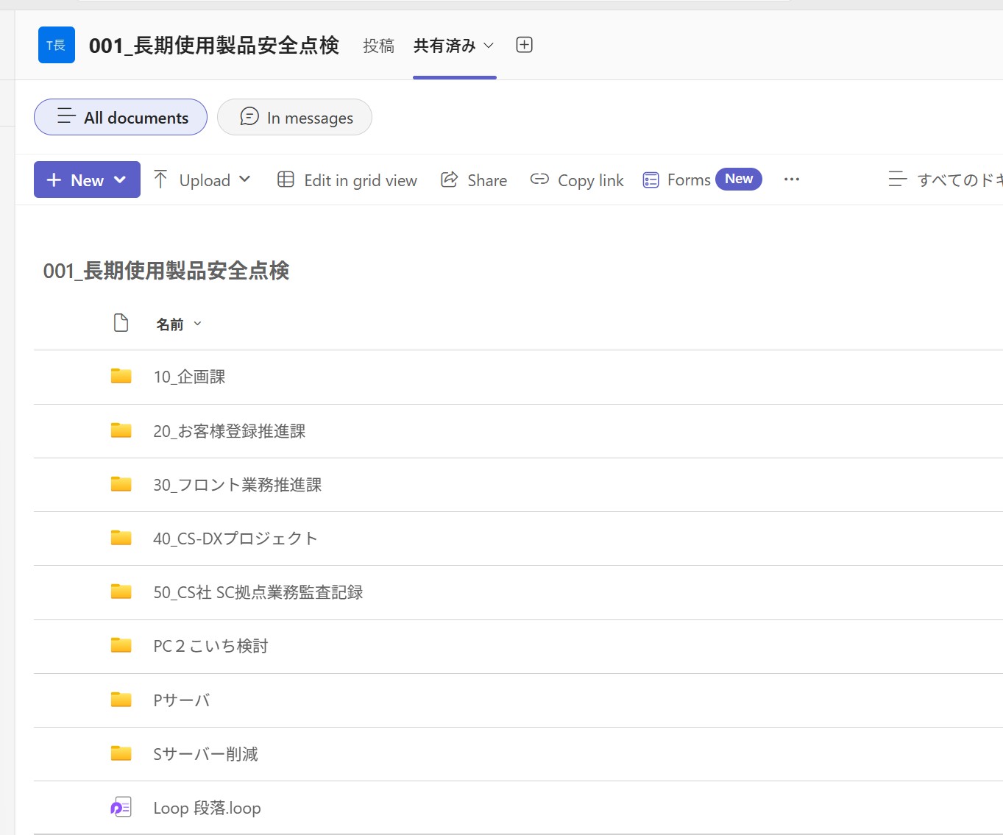Click the Loop file icon
This screenshot has height=835, width=1003.
point(121,807)
